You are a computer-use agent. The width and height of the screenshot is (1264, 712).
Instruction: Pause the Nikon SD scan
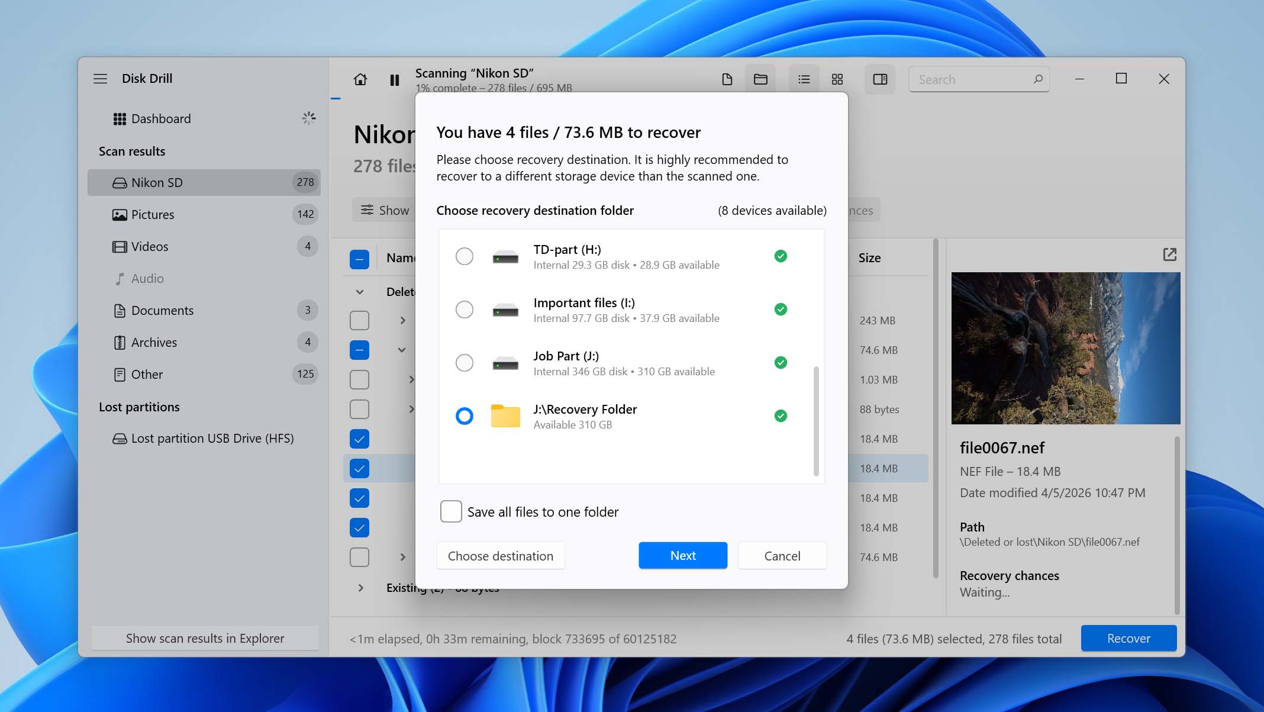(x=394, y=79)
